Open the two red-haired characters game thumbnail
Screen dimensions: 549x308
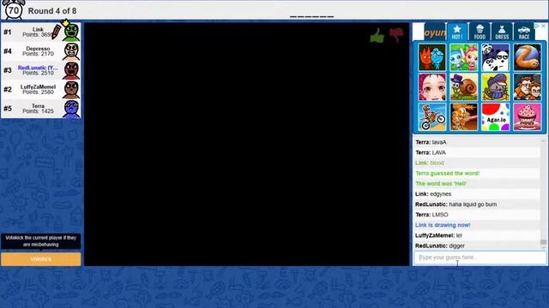point(528,87)
